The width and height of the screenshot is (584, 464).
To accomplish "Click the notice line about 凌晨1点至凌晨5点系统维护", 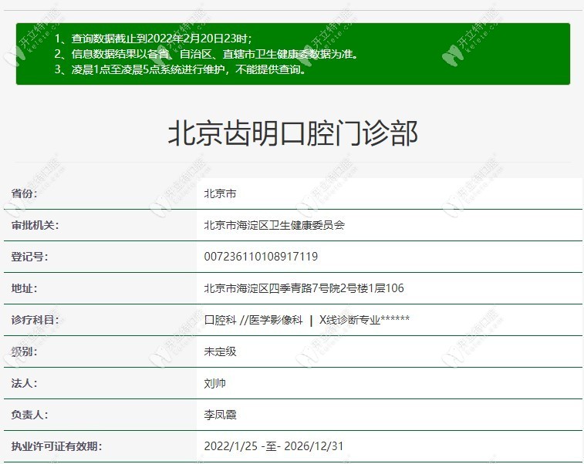I will [181, 69].
